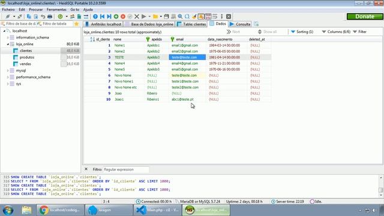Screen dimensions: 384x216
Task: Open dropdown arrow next to run icon
Action: pos(149,16)
